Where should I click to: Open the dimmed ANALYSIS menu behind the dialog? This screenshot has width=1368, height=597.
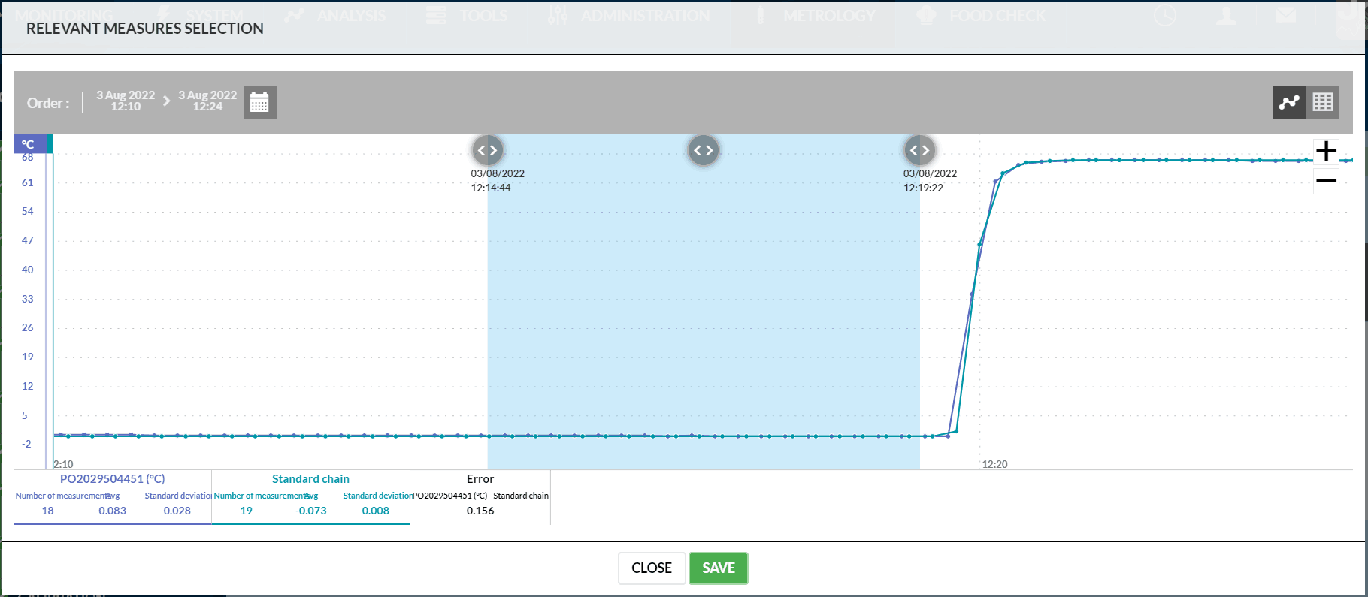coord(335,16)
